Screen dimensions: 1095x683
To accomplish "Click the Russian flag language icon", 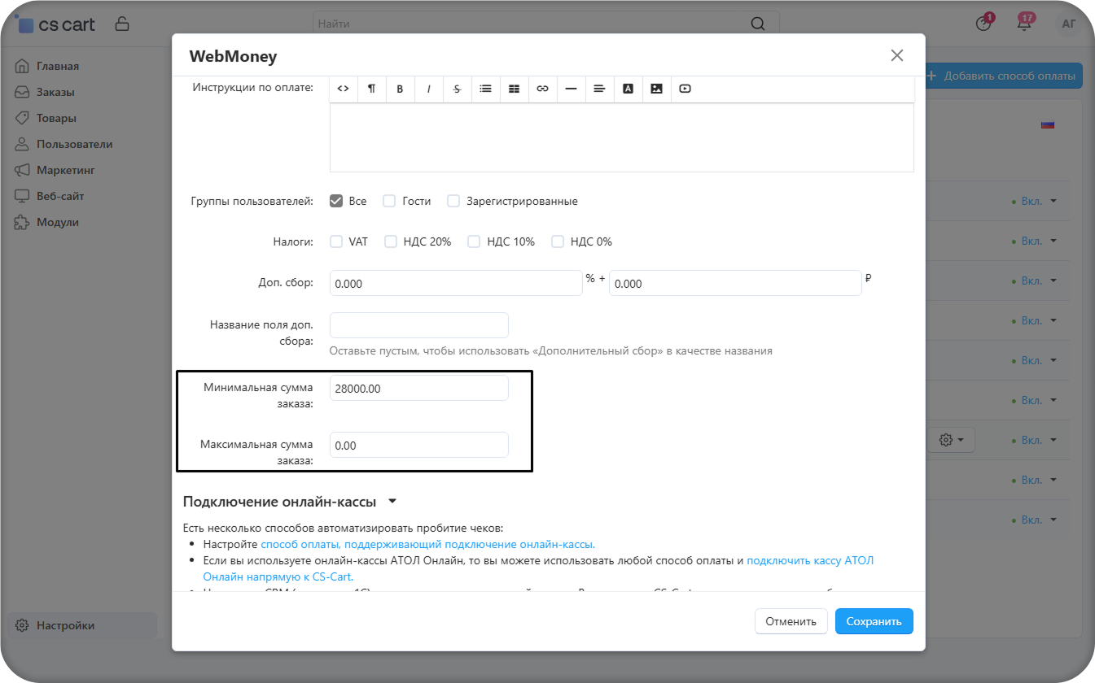I will 1048,125.
